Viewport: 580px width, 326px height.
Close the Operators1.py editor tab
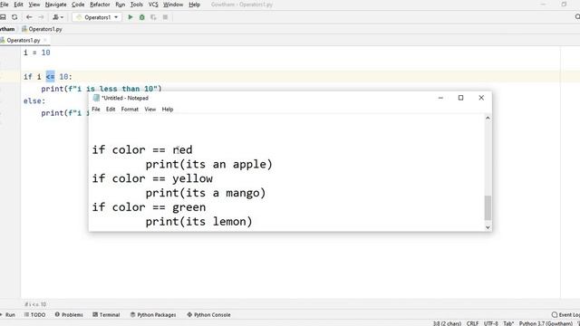pos(45,40)
